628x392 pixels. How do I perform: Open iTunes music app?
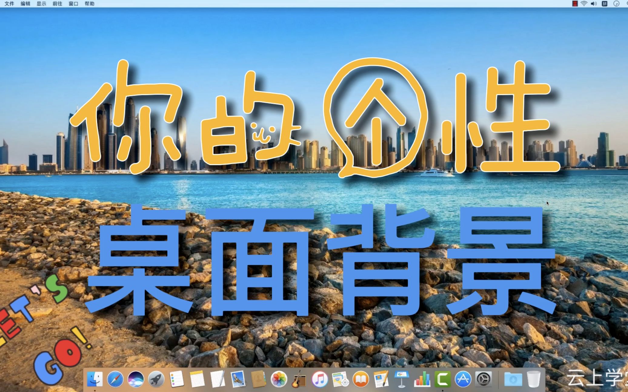coord(320,379)
